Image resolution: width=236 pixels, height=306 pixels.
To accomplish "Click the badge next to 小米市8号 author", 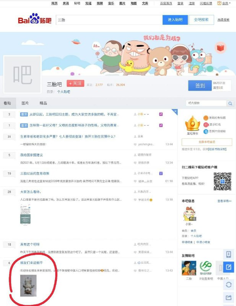I will pos(161,173).
